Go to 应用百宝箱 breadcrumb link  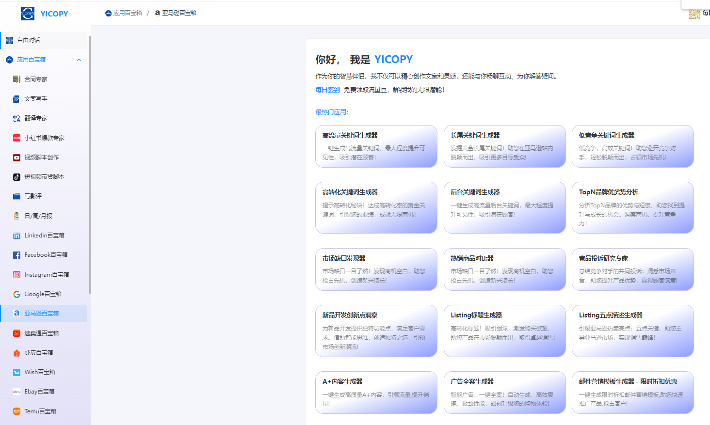(128, 13)
